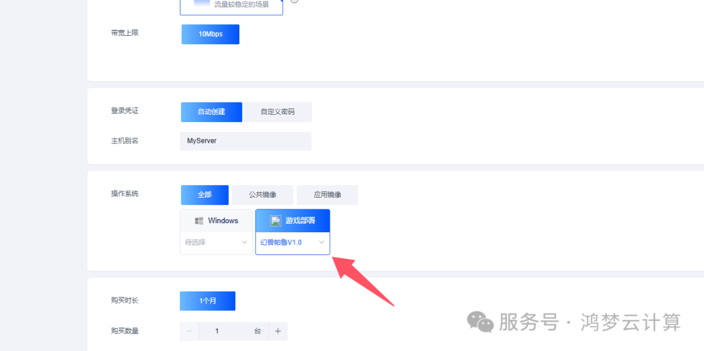
Task: Switch to the 公共镜像 tab
Action: point(263,195)
